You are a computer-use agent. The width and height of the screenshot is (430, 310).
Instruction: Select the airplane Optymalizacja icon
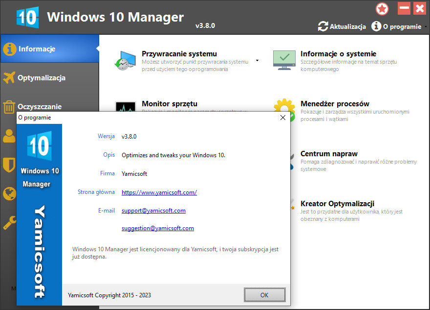(9, 77)
